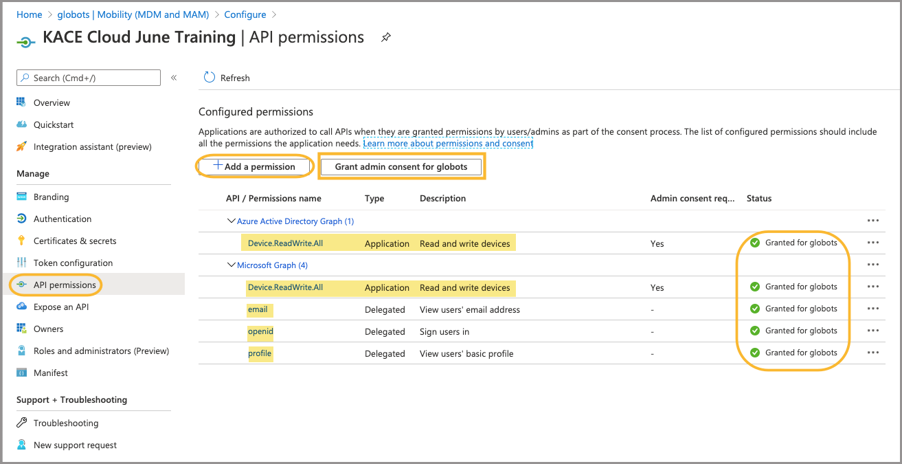The height and width of the screenshot is (464, 902).
Task: Click the sidebar search field
Action: [x=89, y=78]
